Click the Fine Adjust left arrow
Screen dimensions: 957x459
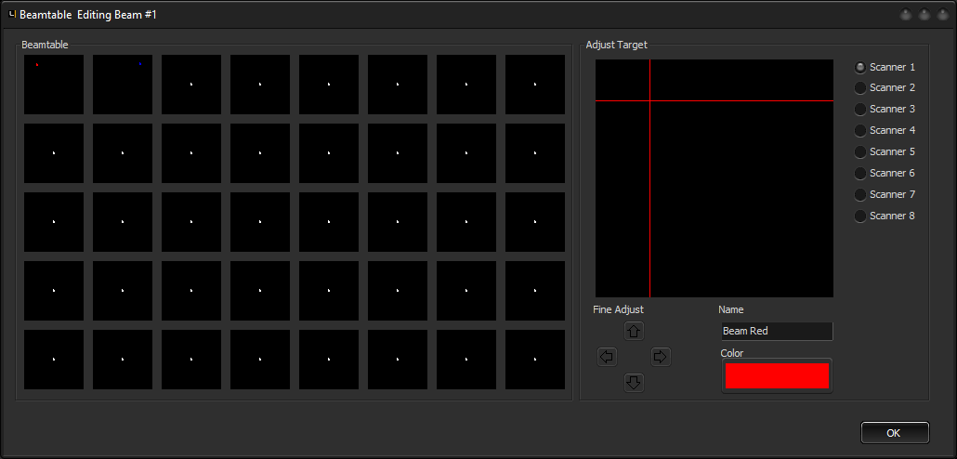click(608, 357)
